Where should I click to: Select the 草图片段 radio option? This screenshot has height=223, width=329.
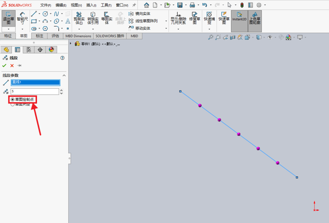[x=21, y=104]
